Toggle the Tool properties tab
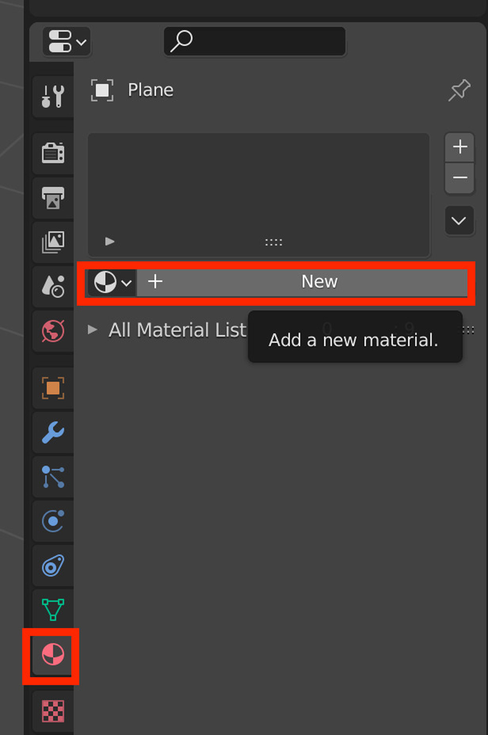 (53, 97)
